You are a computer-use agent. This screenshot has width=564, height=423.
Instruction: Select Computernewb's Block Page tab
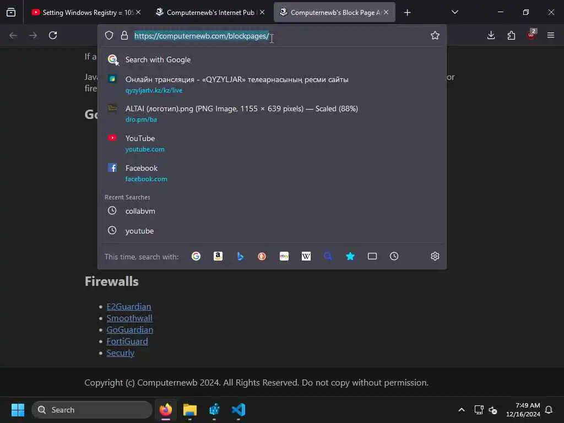click(334, 13)
